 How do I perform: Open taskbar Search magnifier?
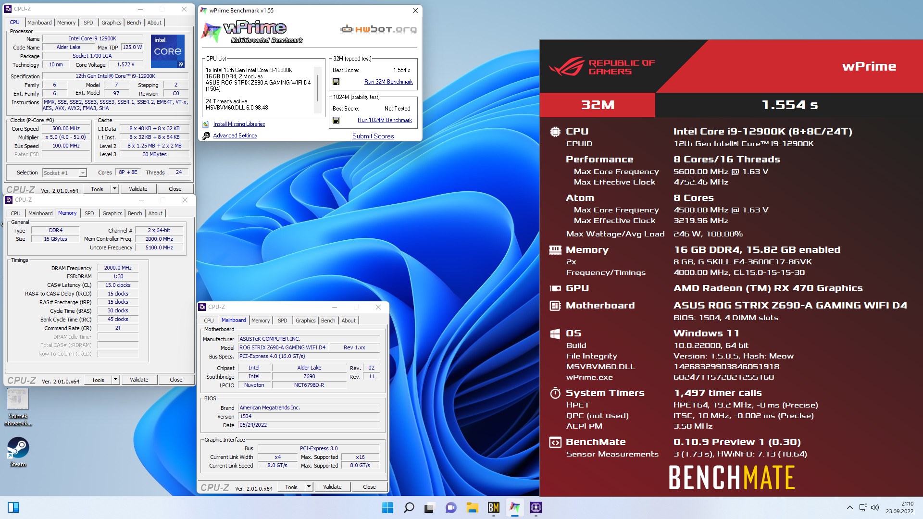[409, 507]
